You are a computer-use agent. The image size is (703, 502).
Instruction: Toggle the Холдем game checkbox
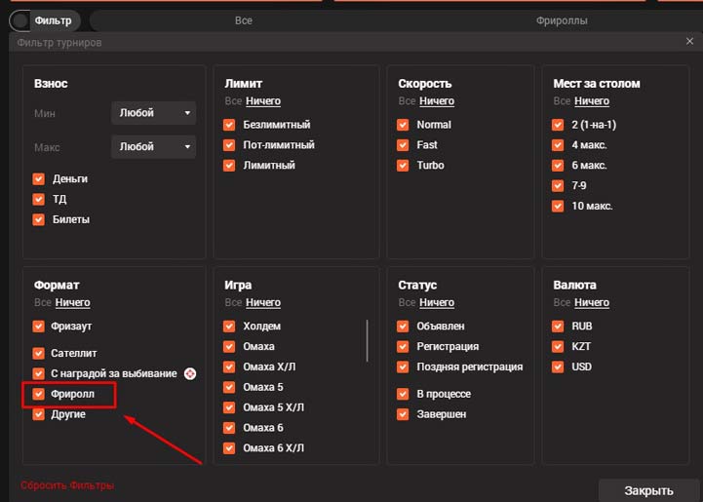[229, 327]
